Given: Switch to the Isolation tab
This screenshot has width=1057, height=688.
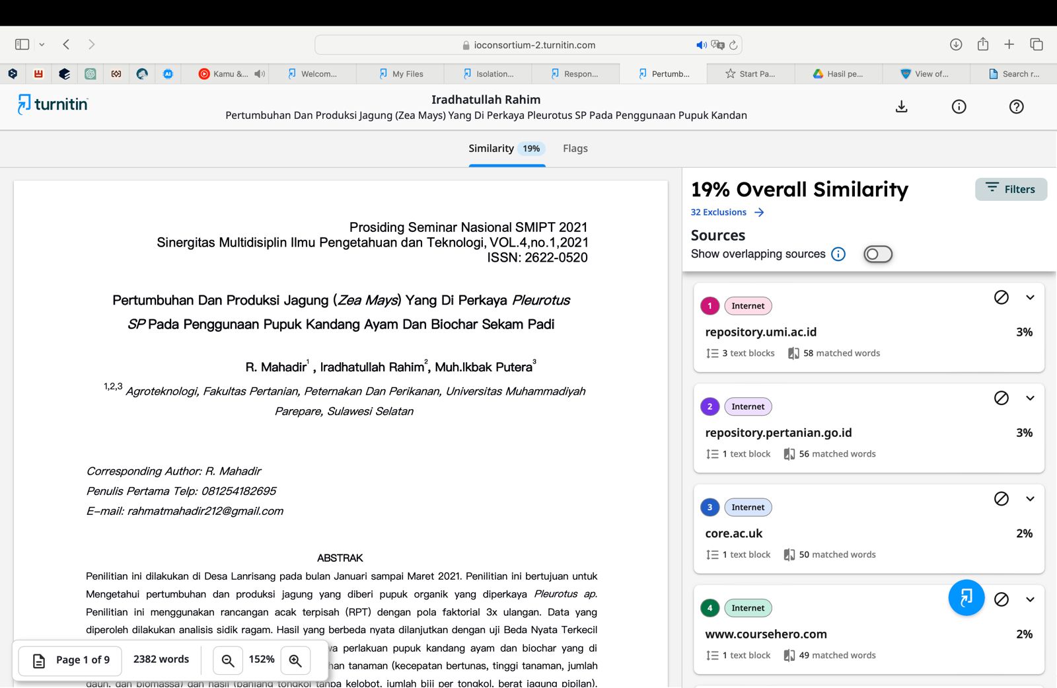Looking at the screenshot, I should (x=488, y=74).
